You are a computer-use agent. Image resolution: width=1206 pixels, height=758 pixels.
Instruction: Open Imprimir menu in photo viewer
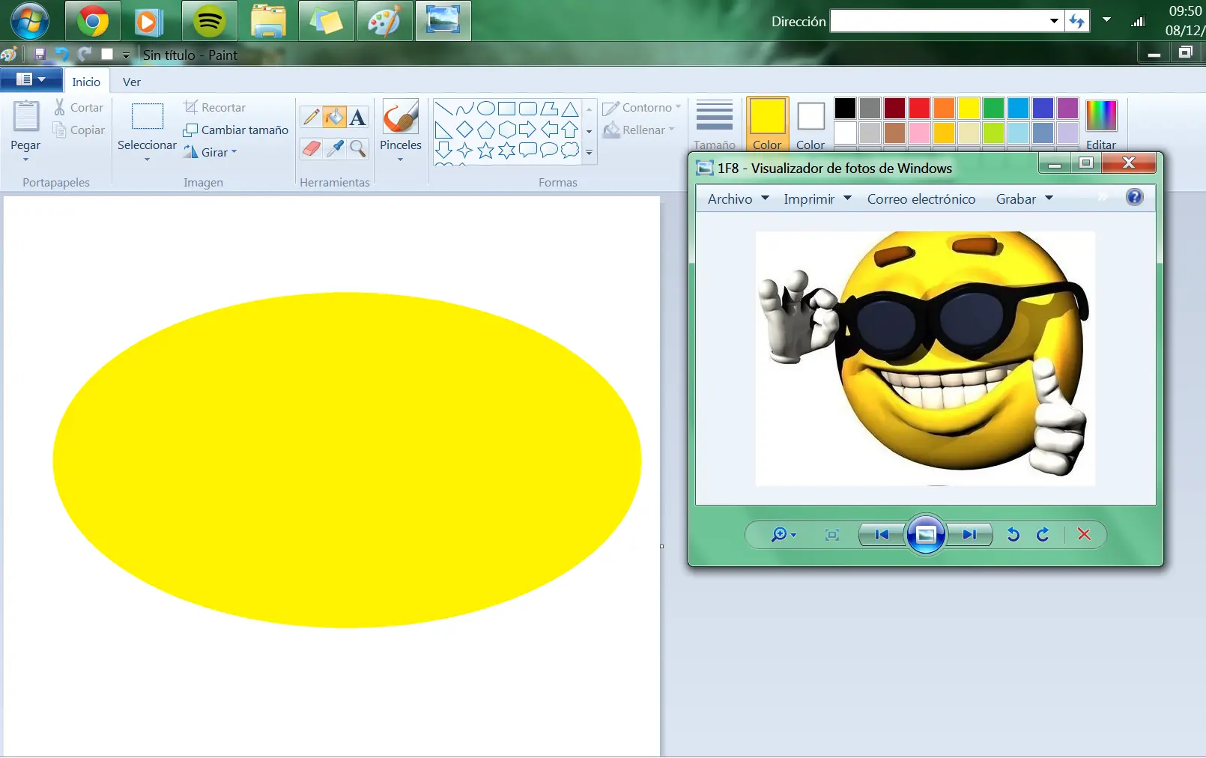[x=817, y=198]
